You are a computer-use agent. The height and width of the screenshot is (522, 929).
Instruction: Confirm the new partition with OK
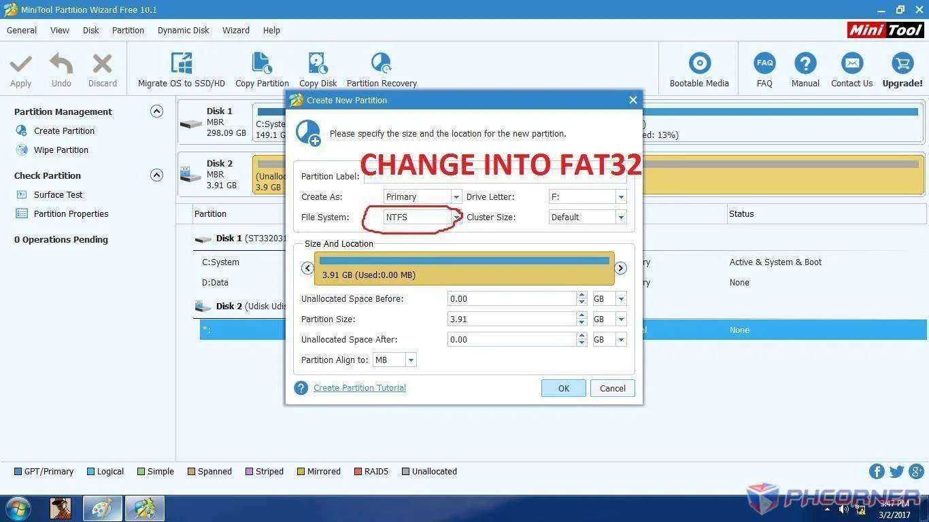pos(564,388)
